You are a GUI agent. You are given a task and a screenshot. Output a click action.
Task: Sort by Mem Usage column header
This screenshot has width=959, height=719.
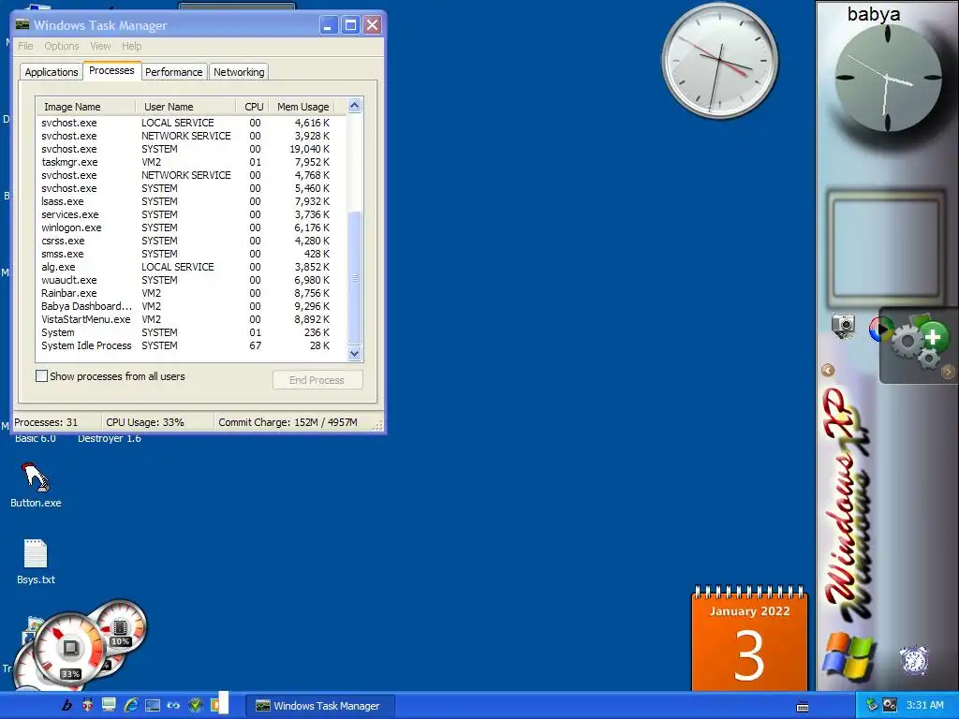tap(302, 107)
